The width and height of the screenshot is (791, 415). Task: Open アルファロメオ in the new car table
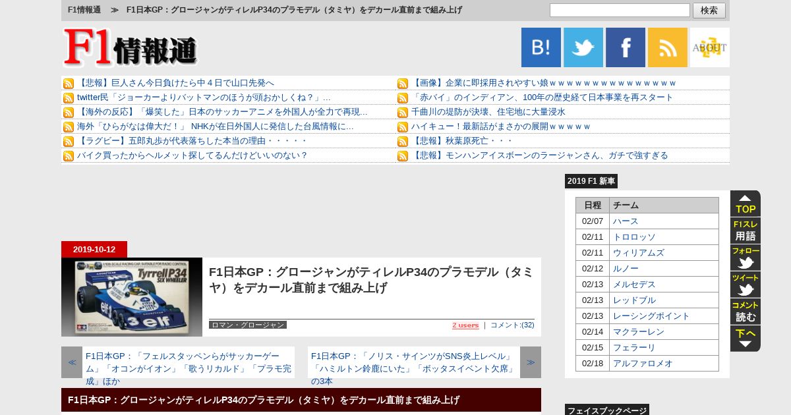(643, 364)
